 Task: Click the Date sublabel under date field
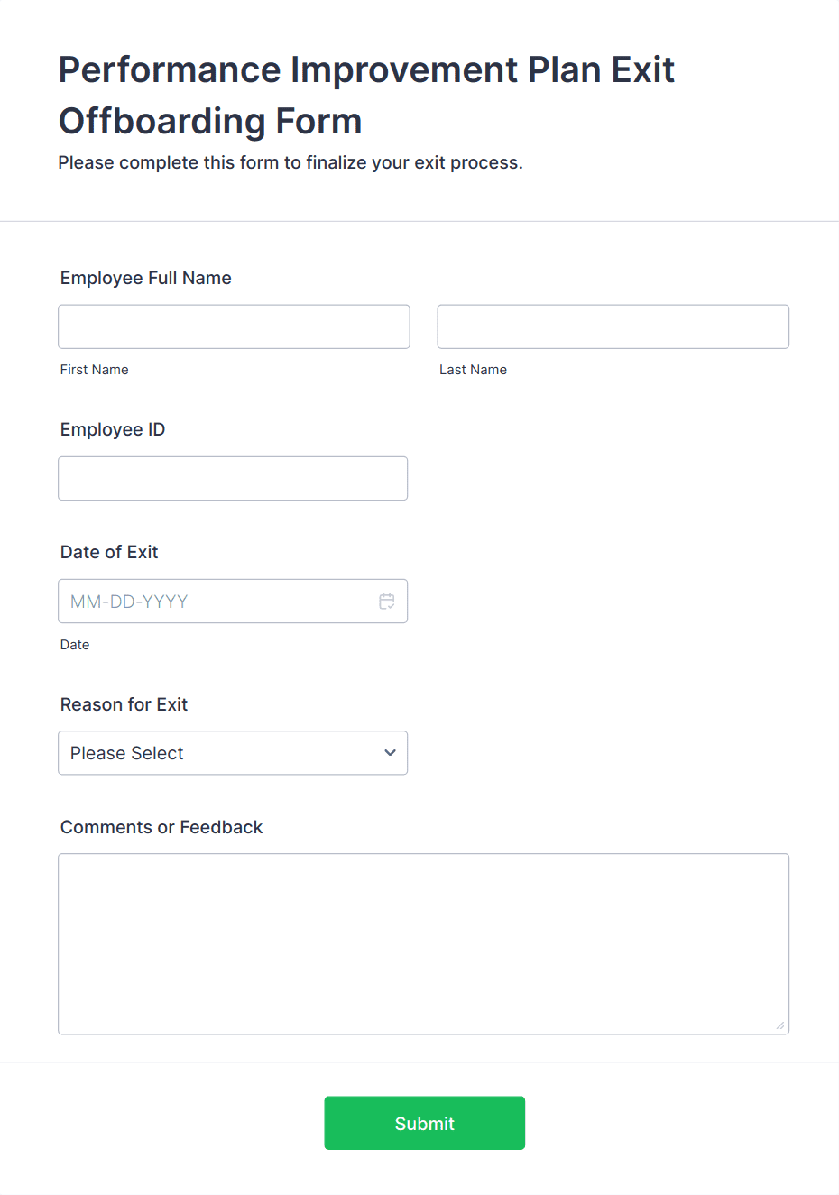pyautogui.click(x=75, y=645)
